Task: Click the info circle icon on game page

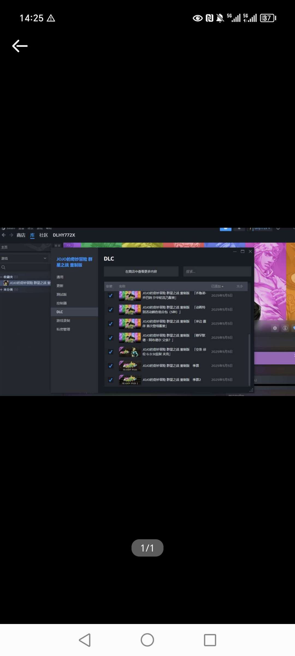Action: click(285, 328)
